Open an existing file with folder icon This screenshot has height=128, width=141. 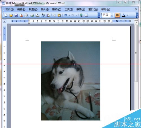click(11, 15)
